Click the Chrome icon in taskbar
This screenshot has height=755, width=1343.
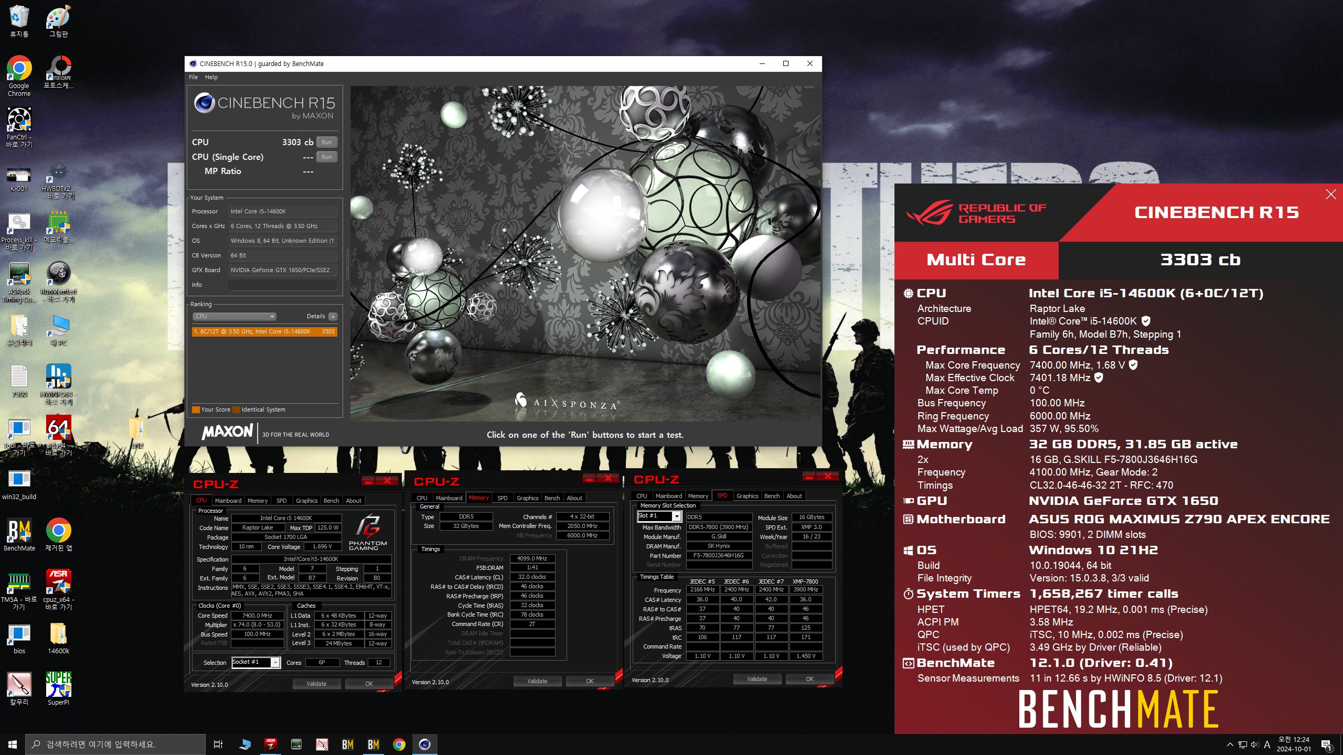pos(399,744)
